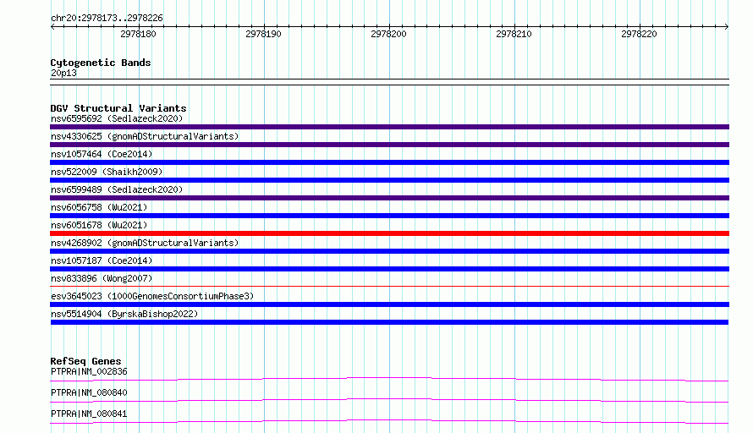Screen dimensions: 753x433
Task: Click the right arrowhead of the ruler
Action: 727,26
